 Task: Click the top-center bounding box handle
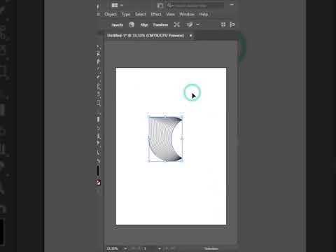165,117
